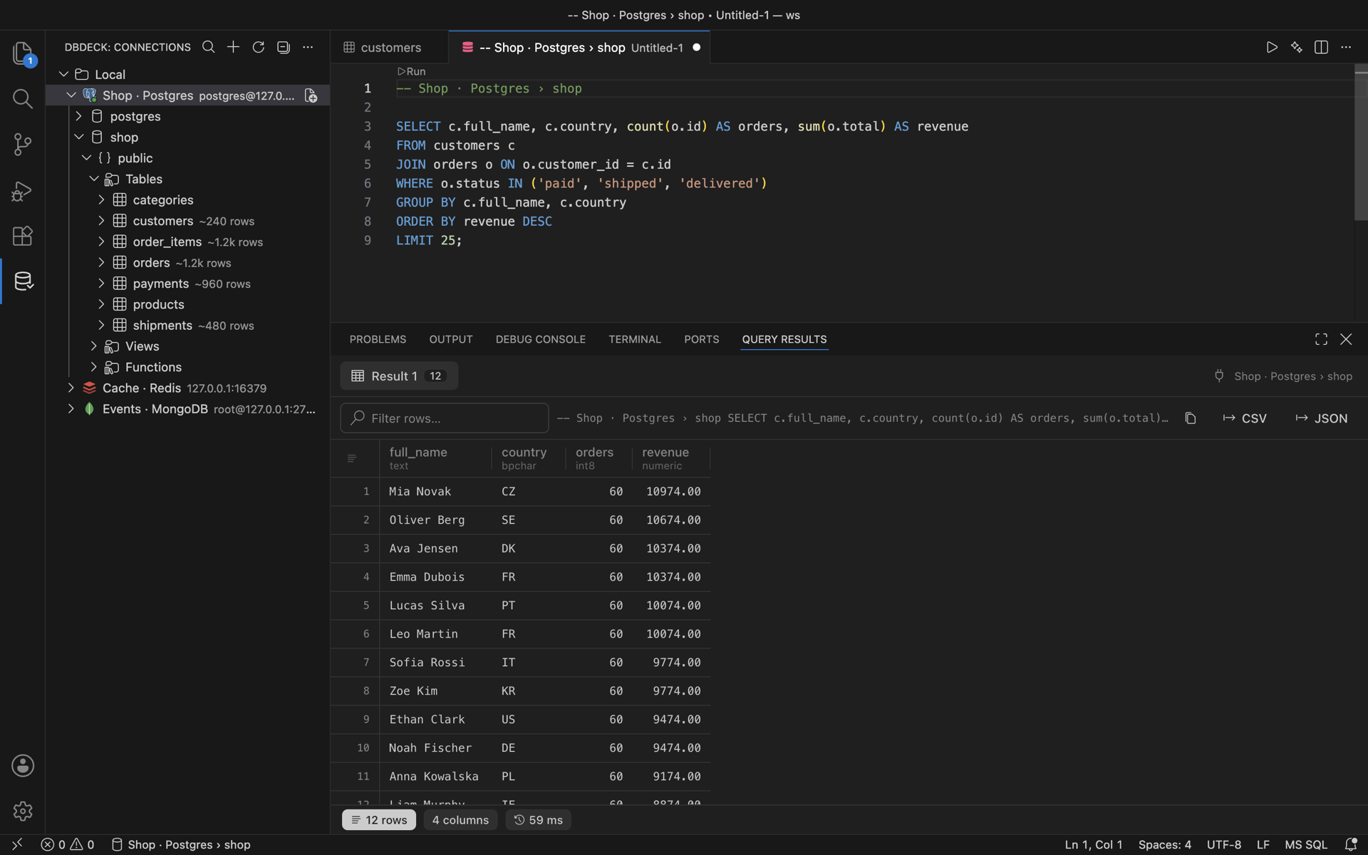Search connections in DBDeck panel
1368x855 pixels.
pyautogui.click(x=208, y=47)
